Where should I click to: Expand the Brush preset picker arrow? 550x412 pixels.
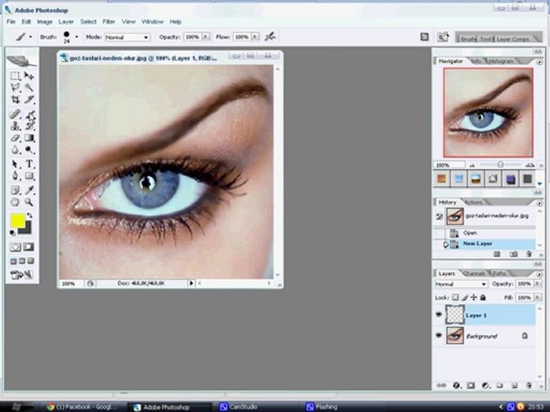[76, 37]
